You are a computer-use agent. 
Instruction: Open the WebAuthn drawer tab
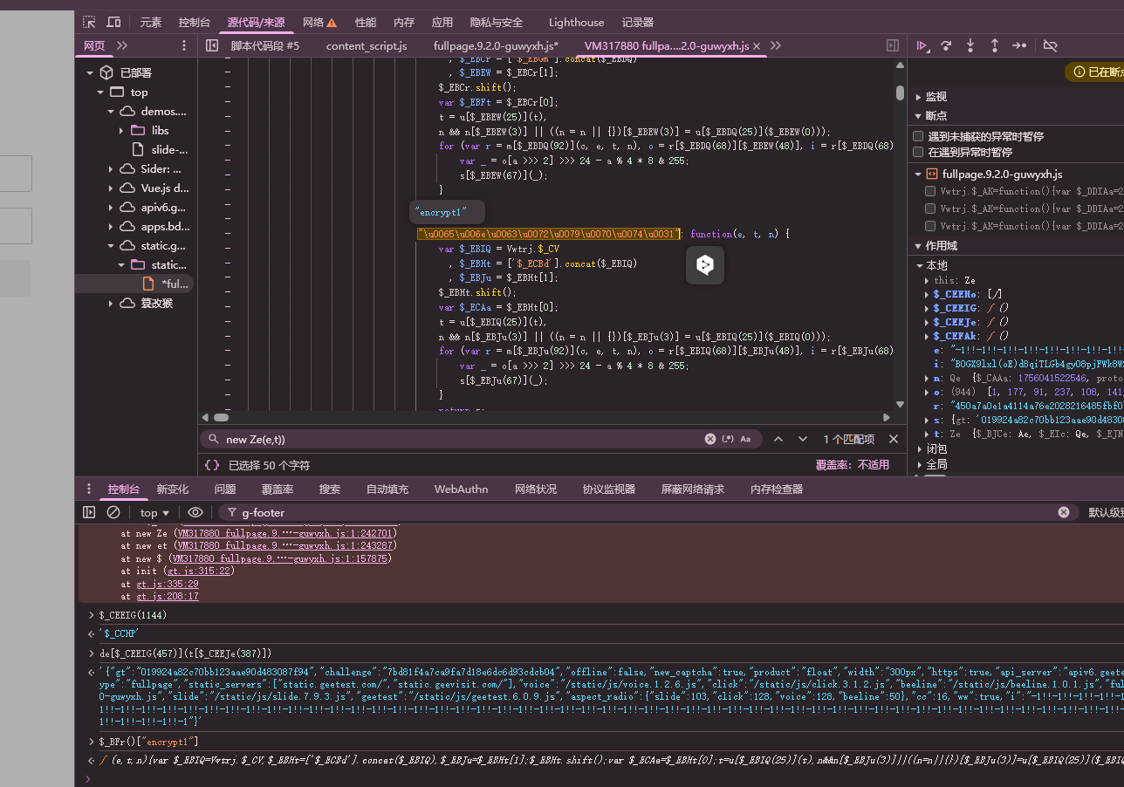461,489
